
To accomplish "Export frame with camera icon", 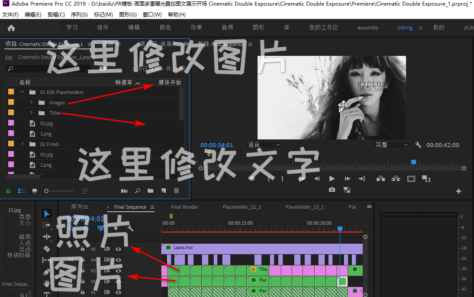I will (x=332, y=190).
